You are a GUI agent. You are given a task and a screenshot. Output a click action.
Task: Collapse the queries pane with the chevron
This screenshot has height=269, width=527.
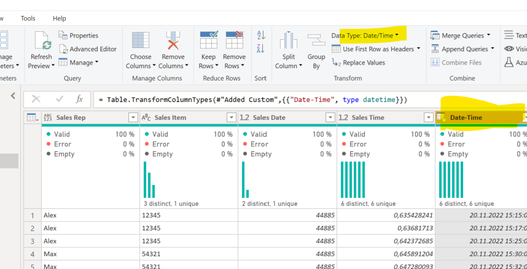[13, 96]
